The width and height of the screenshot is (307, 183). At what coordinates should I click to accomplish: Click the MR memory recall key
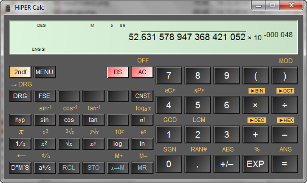tap(142, 168)
